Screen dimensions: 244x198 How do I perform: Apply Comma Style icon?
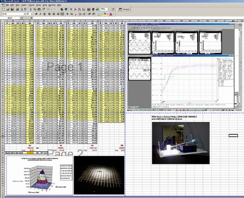coord(76,14)
